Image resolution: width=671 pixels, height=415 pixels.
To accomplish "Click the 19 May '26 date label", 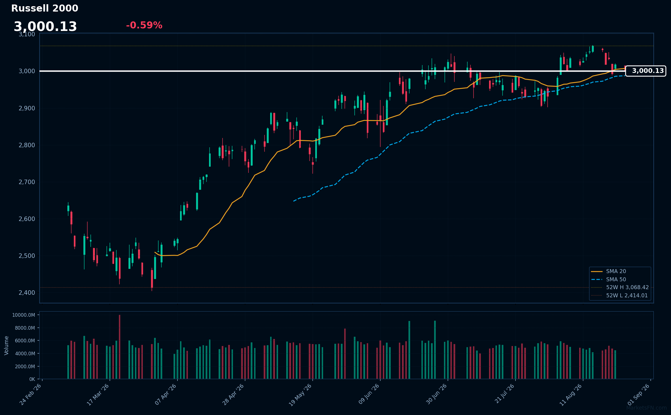I will [300, 395].
